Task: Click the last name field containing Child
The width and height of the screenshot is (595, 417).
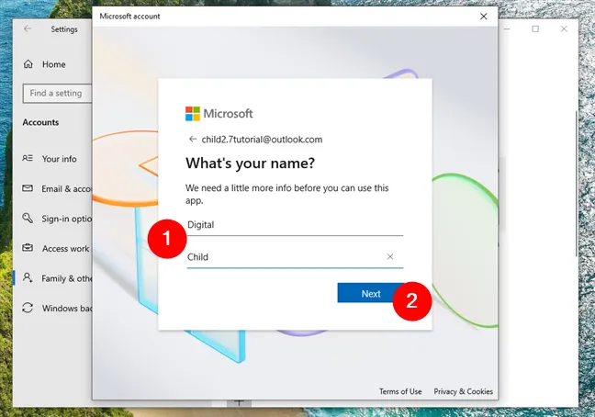Action: click(x=295, y=257)
